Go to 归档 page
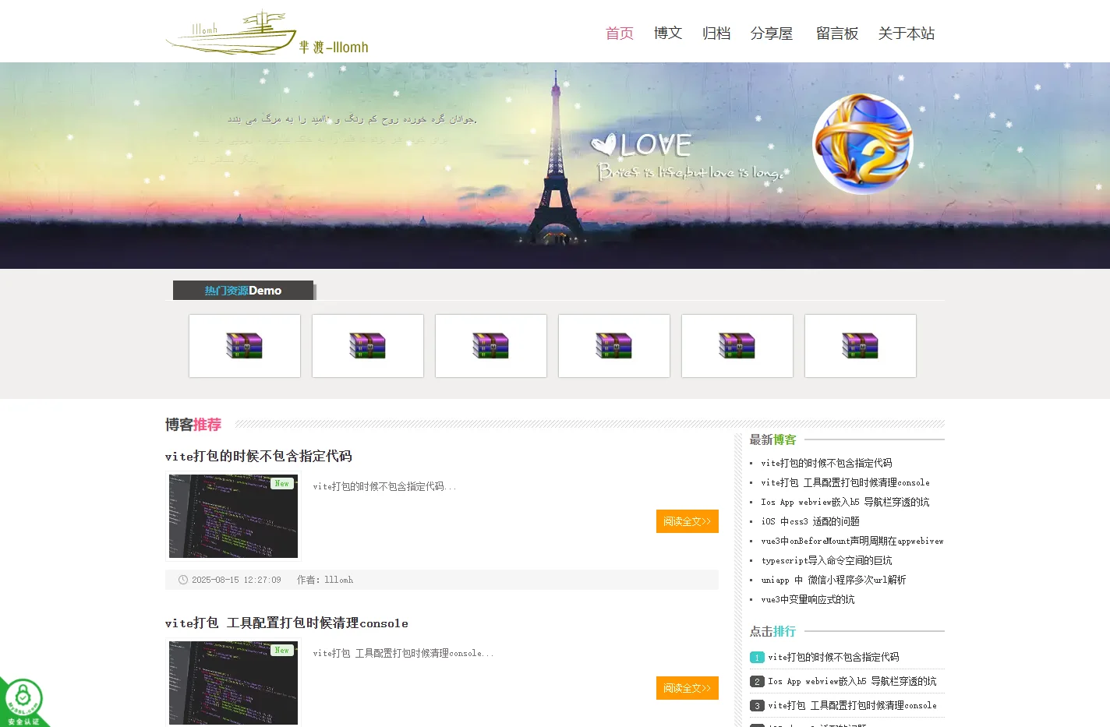Image resolution: width=1110 pixels, height=727 pixels. tap(716, 33)
